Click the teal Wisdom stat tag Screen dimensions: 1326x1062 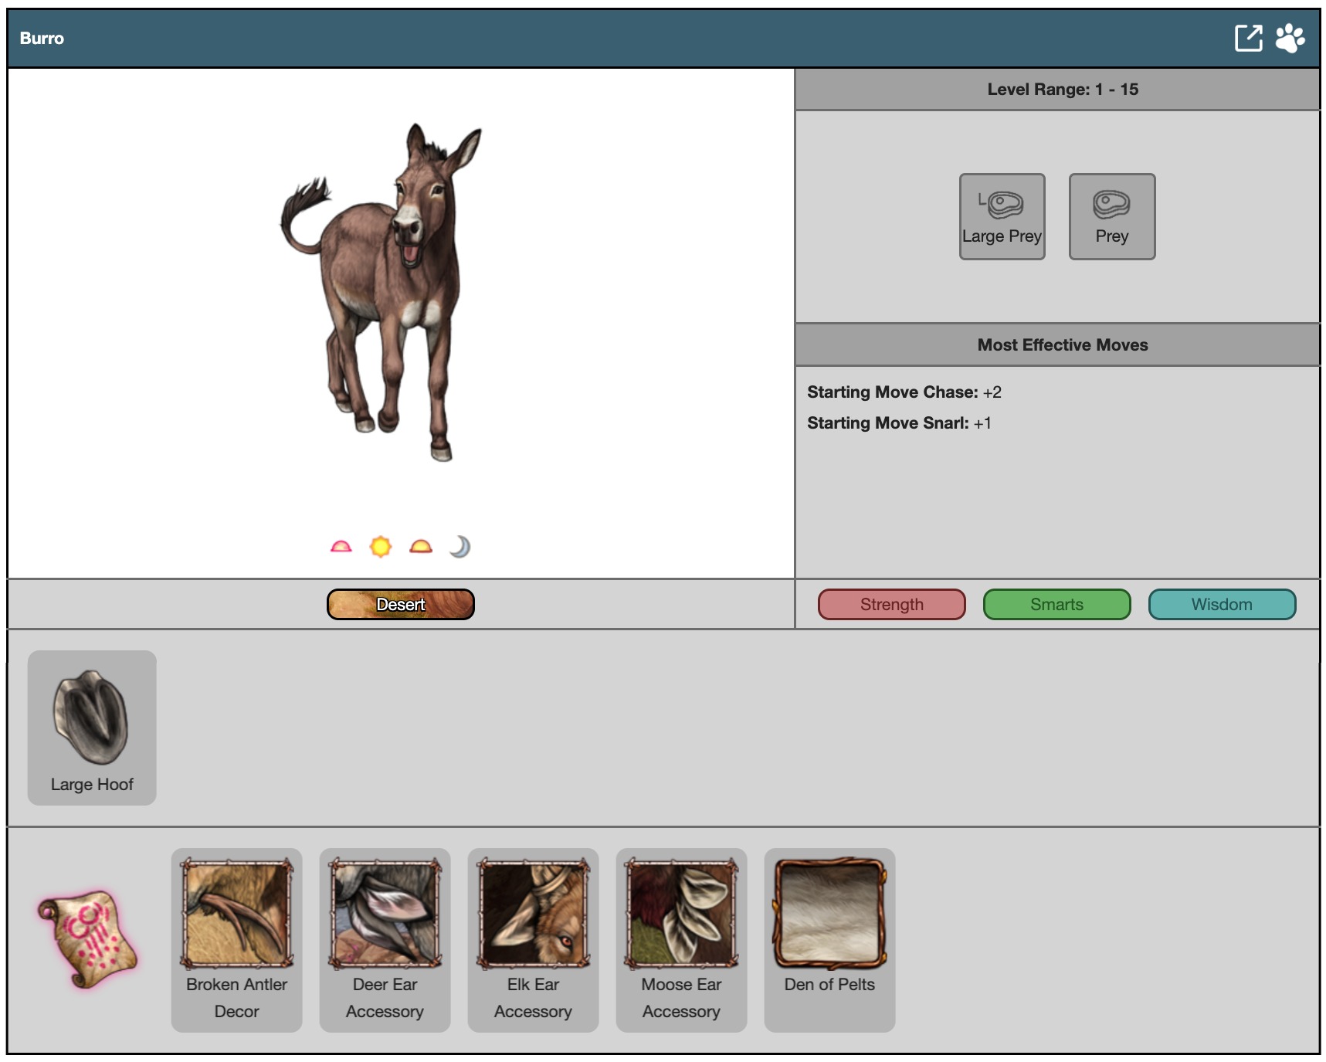(1222, 604)
